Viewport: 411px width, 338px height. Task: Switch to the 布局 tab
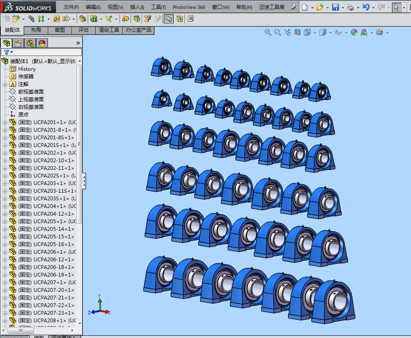pos(36,30)
